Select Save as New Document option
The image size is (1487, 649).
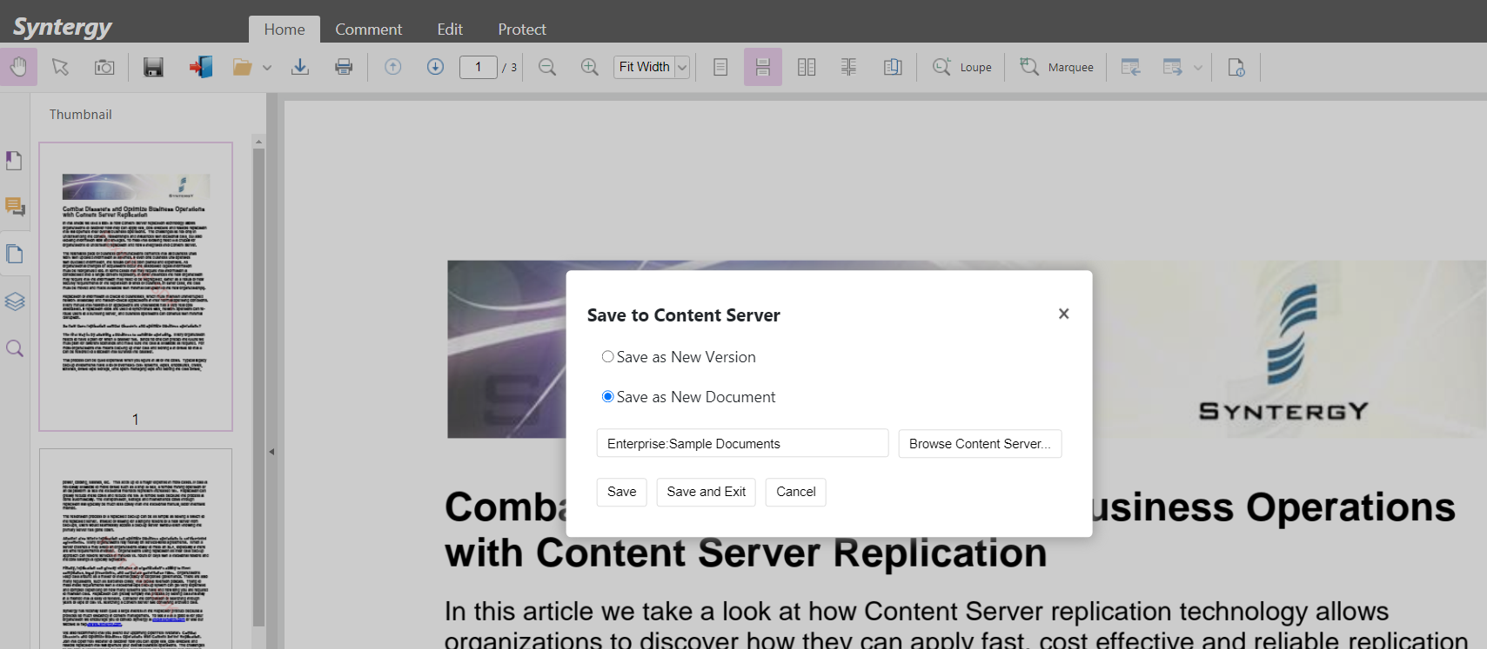[x=607, y=397]
